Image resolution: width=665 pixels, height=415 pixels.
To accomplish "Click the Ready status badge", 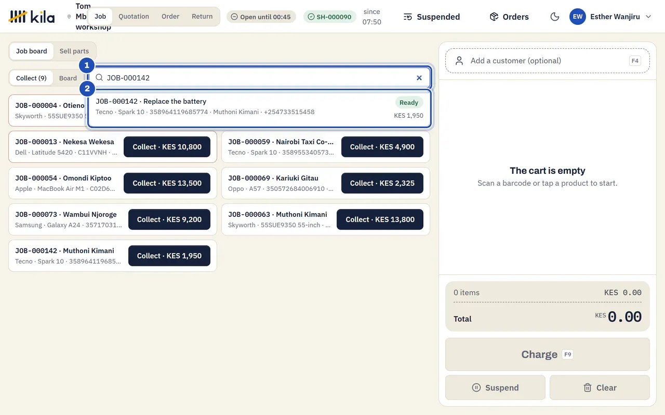I will [409, 103].
